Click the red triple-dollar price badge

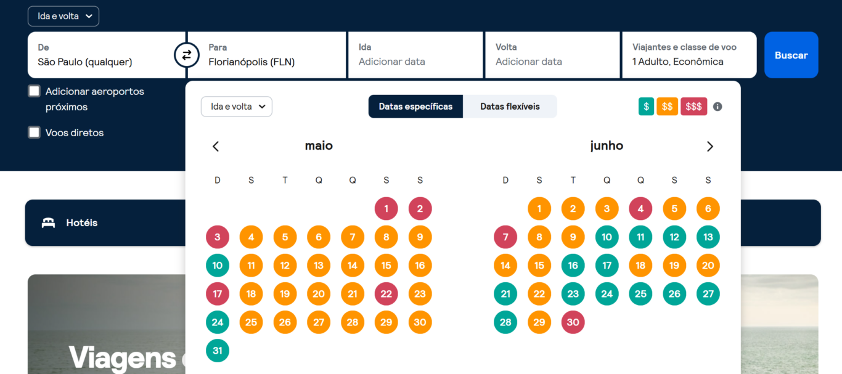coord(693,107)
